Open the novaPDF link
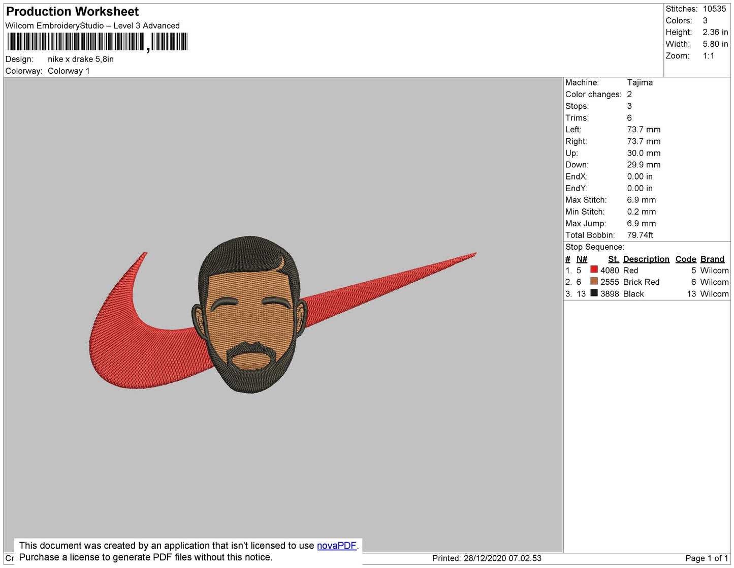The image size is (734, 568). point(337,546)
